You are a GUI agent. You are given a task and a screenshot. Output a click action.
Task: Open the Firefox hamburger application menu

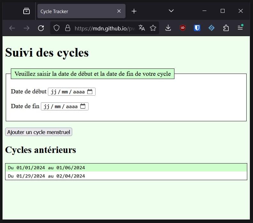(x=240, y=28)
